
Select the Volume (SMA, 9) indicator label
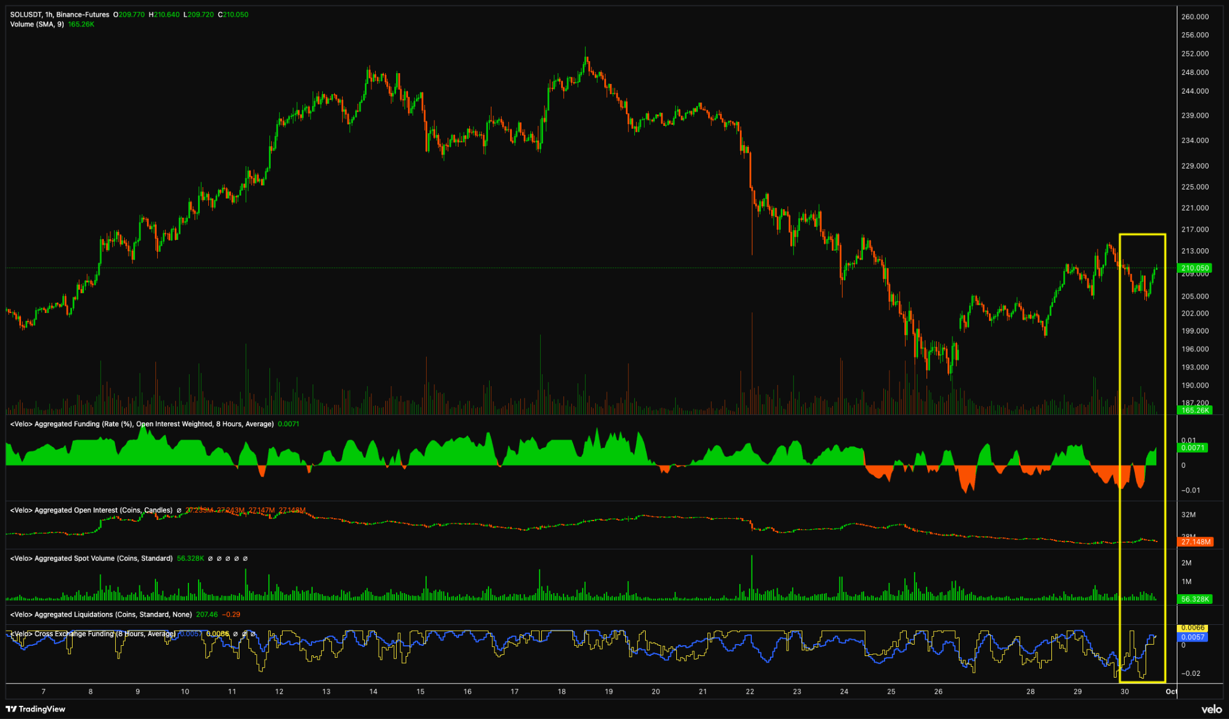pyautogui.click(x=37, y=25)
